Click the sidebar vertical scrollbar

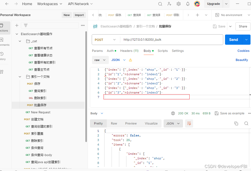click(x=86, y=86)
